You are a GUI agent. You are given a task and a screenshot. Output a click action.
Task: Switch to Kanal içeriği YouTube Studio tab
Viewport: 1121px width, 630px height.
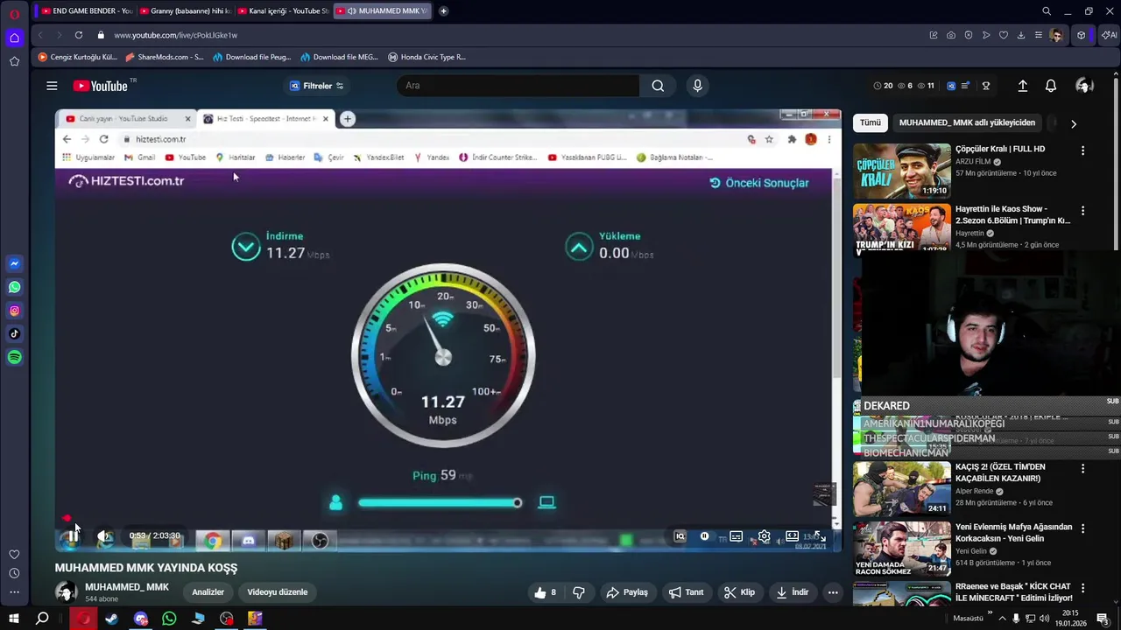pos(283,11)
